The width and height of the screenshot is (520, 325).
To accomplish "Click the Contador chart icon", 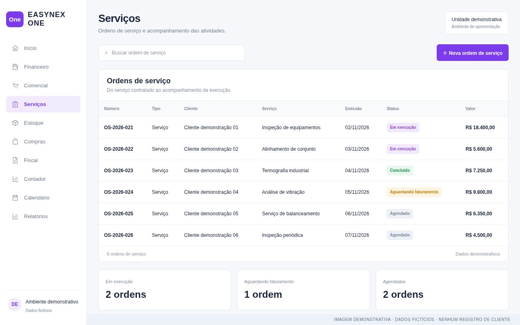I will coord(15,179).
